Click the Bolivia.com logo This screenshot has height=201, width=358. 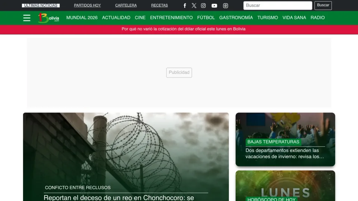pyautogui.click(x=48, y=18)
